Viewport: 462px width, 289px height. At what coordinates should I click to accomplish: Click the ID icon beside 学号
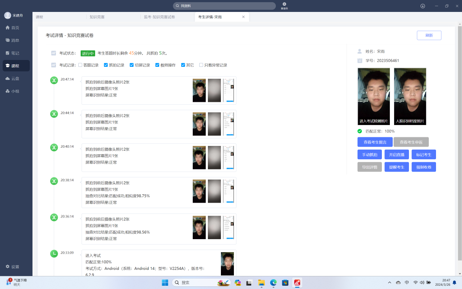click(359, 61)
